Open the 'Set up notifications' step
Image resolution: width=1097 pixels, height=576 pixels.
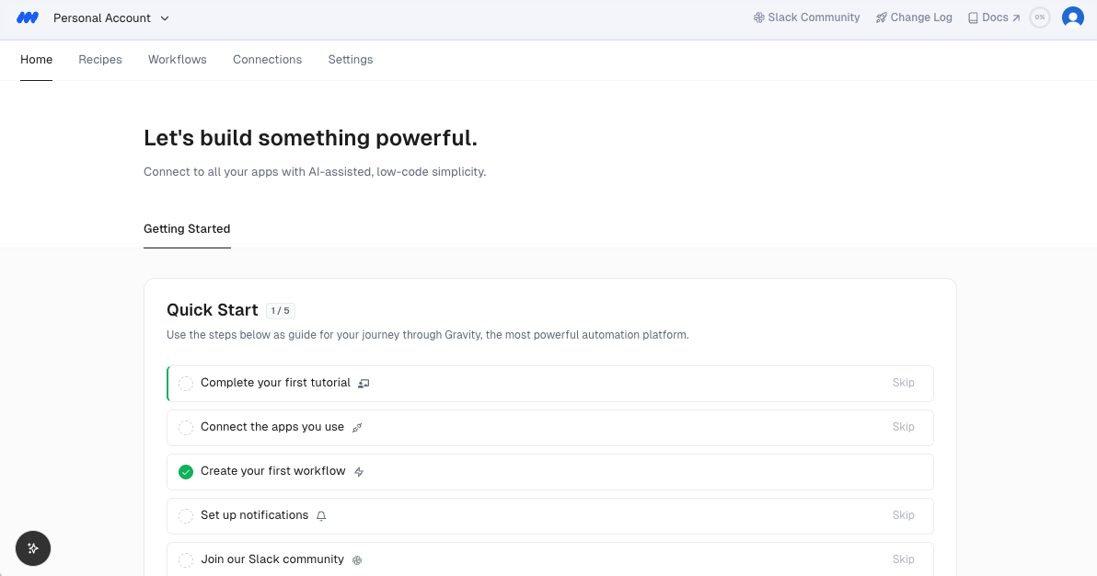click(550, 516)
